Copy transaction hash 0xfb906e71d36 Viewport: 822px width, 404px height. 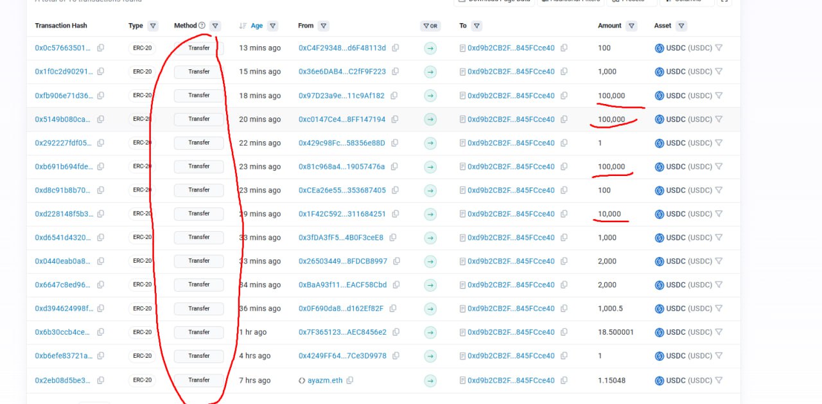click(100, 96)
